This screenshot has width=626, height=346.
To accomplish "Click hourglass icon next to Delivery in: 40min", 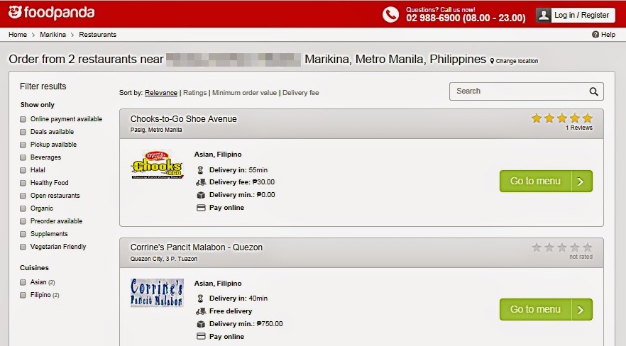I will pyautogui.click(x=200, y=298).
